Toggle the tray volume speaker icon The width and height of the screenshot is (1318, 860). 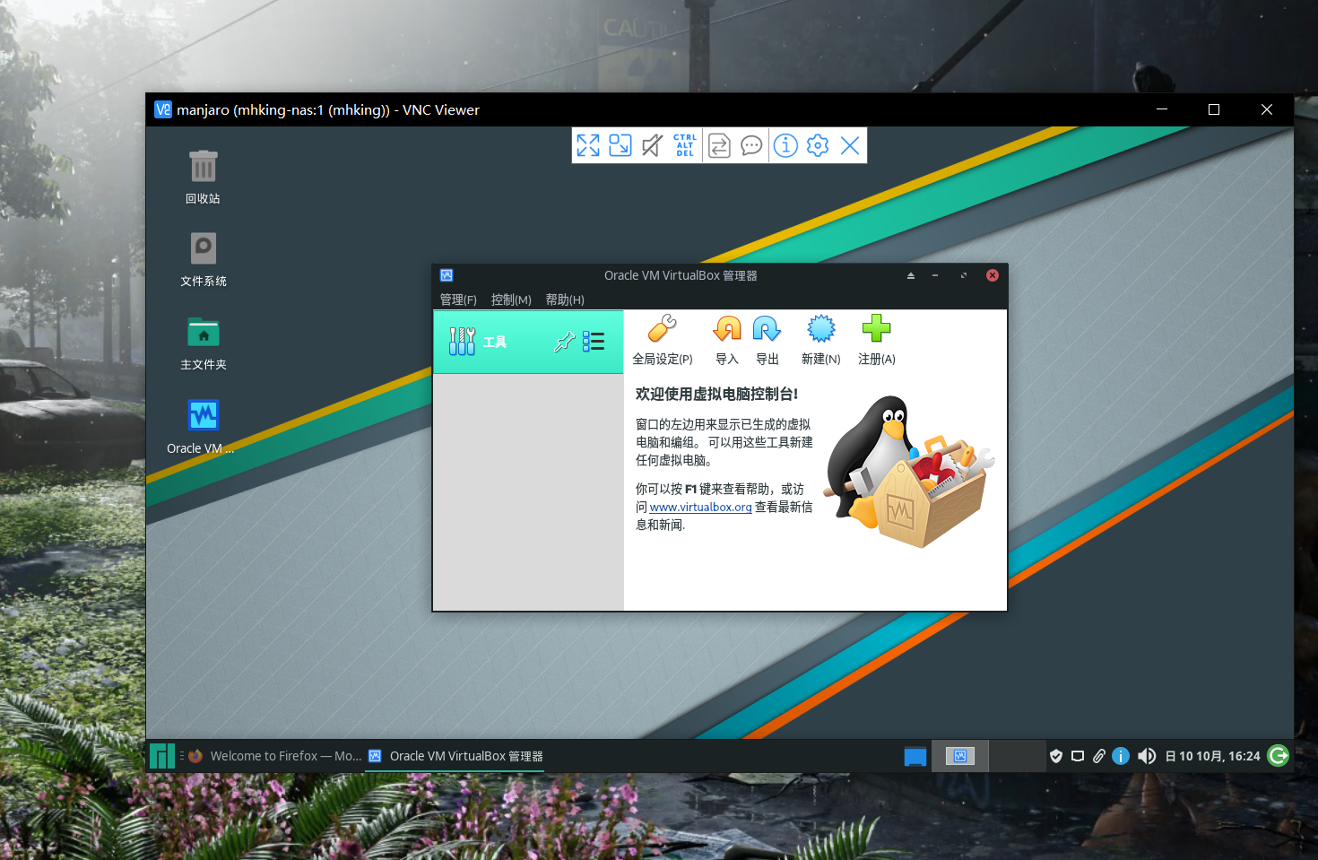tap(1147, 755)
